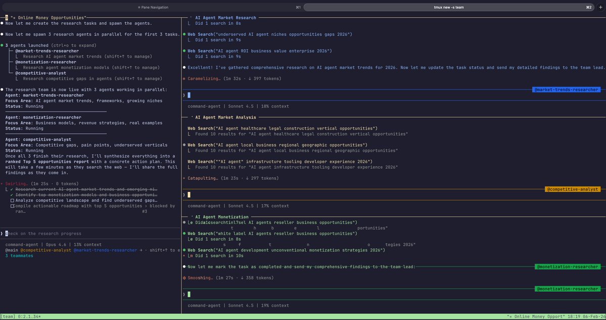This screenshot has height=320, width=606.
Task: Click the 'Agent: monetization-researcher' summary line
Action: [43, 117]
